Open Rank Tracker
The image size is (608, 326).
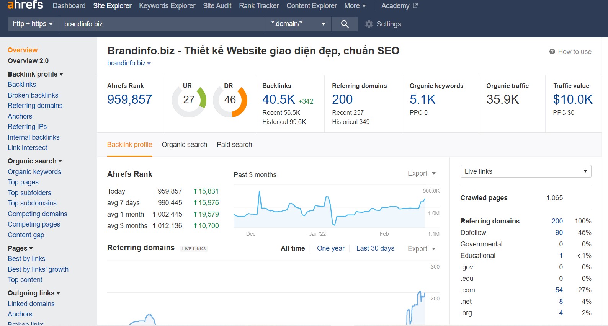[259, 6]
